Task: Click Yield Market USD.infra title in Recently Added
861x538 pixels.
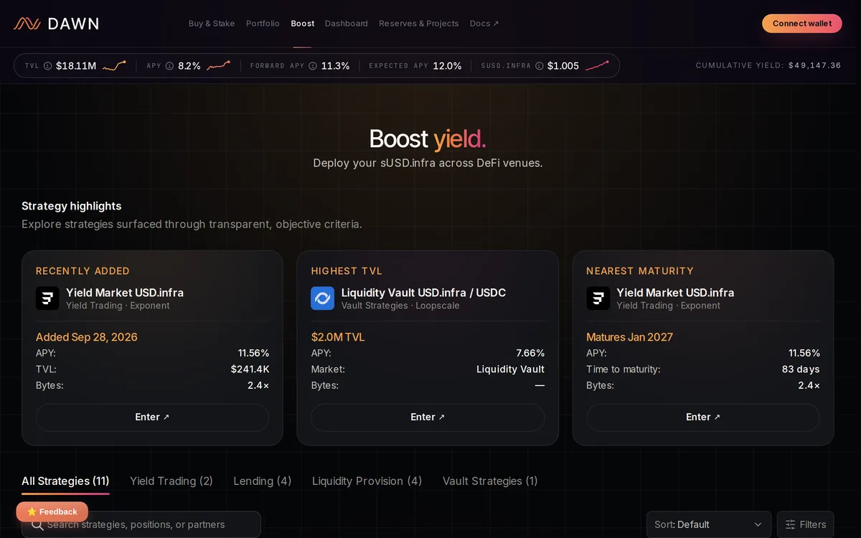Action: click(125, 293)
